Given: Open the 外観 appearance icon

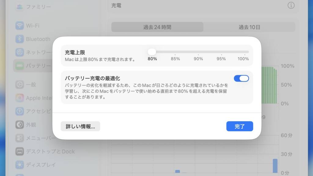Looking at the screenshot, I should [x=20, y=125].
